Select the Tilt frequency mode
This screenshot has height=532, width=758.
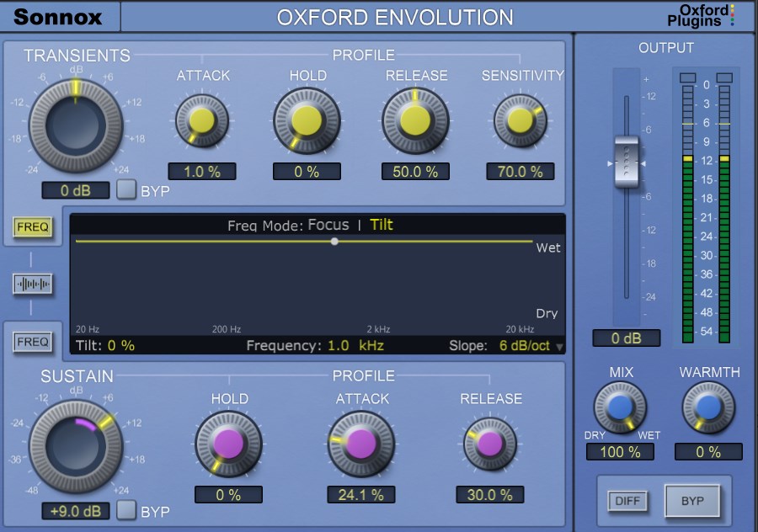coord(382,225)
